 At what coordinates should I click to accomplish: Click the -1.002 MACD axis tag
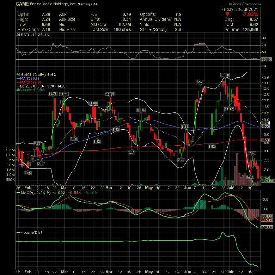coord(267,227)
